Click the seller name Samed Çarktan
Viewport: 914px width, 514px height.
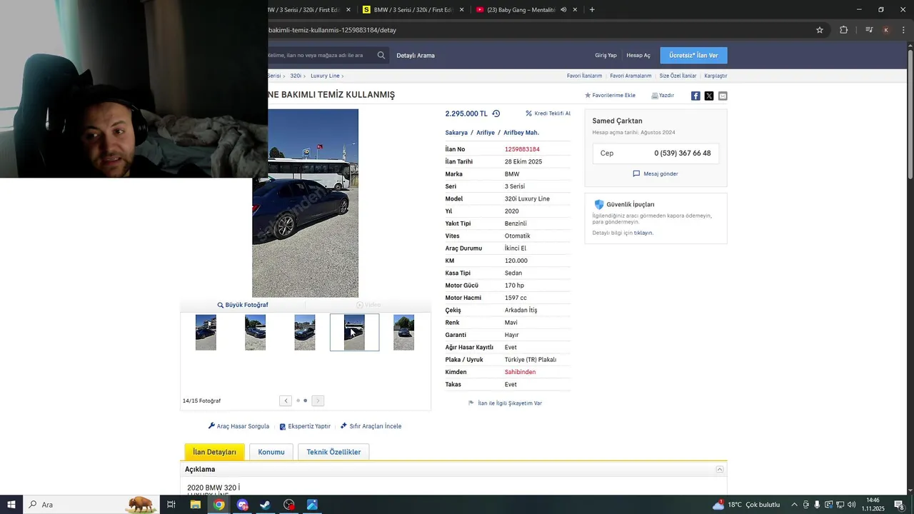click(x=617, y=121)
